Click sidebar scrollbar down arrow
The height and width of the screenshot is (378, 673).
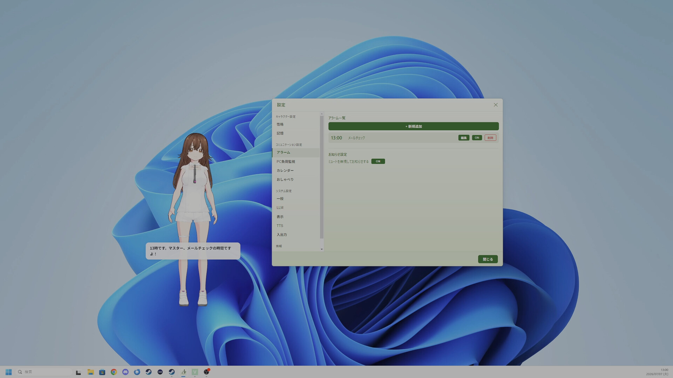click(322, 249)
